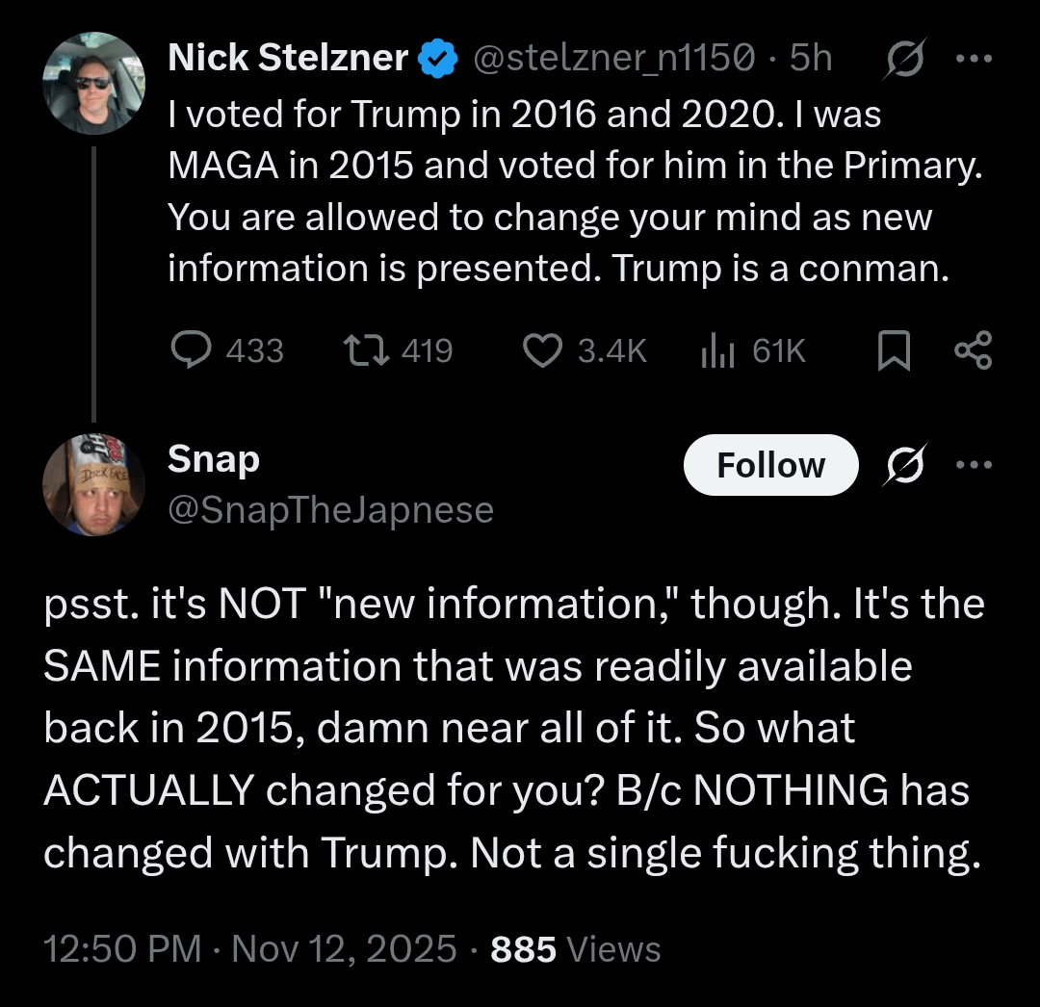Open the more options menu on Nick's post
Screen dimensions: 1040x1007
click(973, 59)
